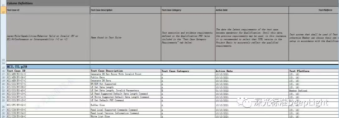Select cell HCI/AEN/BI-01-C
The width and height of the screenshot is (339, 118).
(x=48, y=74)
